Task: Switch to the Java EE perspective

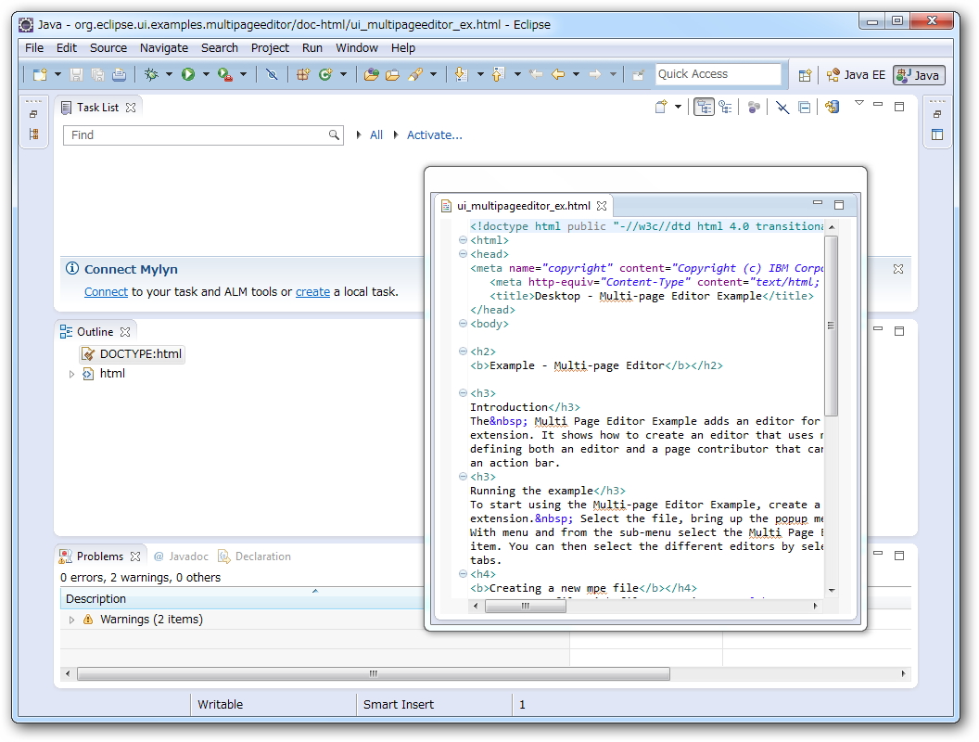Action: (x=856, y=75)
